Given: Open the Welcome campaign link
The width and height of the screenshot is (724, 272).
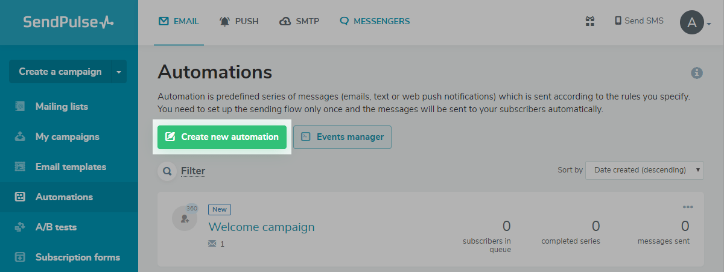Looking at the screenshot, I should point(261,227).
